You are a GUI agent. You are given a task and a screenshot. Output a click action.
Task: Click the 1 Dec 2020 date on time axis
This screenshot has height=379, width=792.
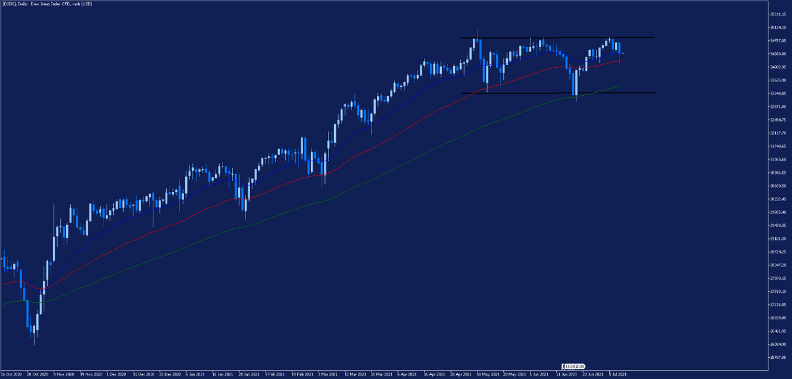pos(117,373)
